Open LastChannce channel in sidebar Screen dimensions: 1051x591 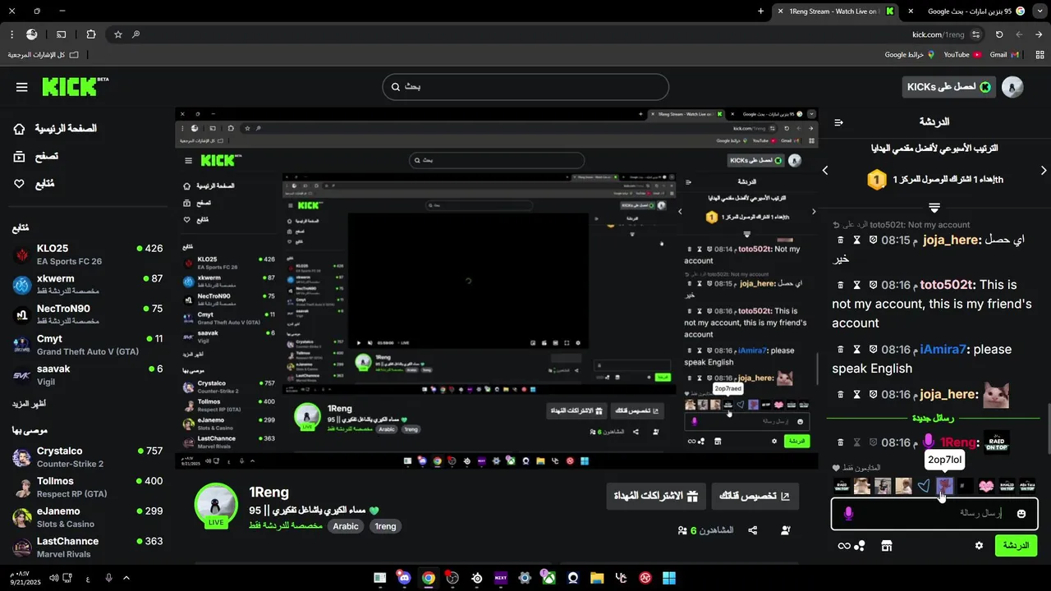point(88,547)
